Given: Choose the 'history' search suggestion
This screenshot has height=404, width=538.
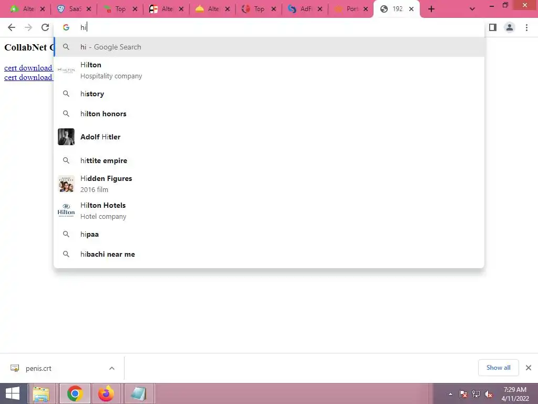Looking at the screenshot, I should click(270, 94).
